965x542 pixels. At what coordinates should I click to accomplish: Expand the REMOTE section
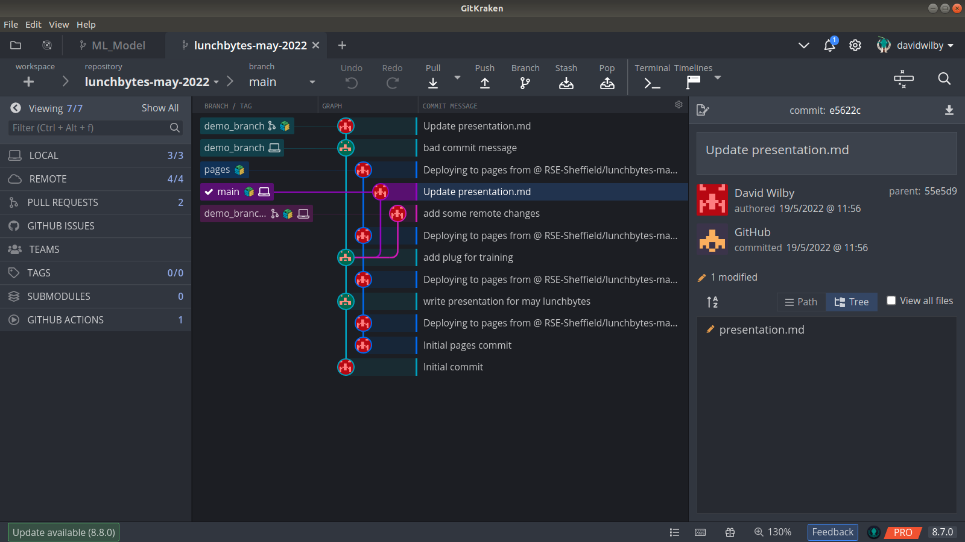click(x=95, y=179)
